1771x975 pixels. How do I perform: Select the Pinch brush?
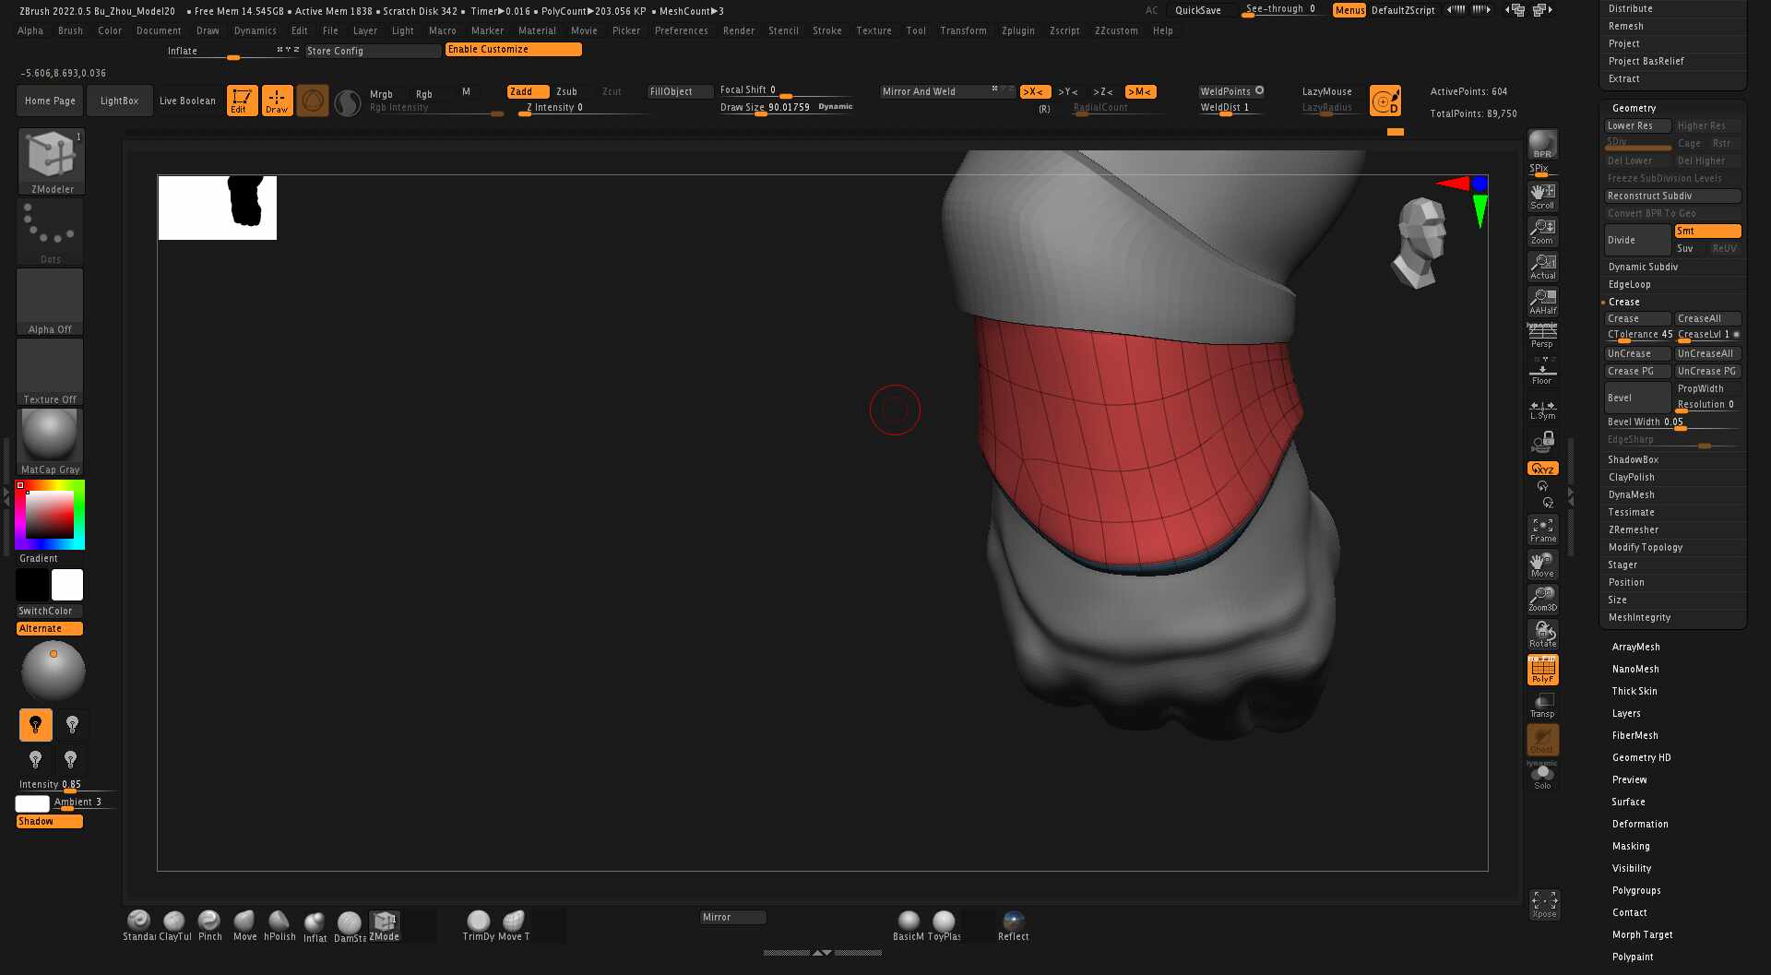point(209,925)
